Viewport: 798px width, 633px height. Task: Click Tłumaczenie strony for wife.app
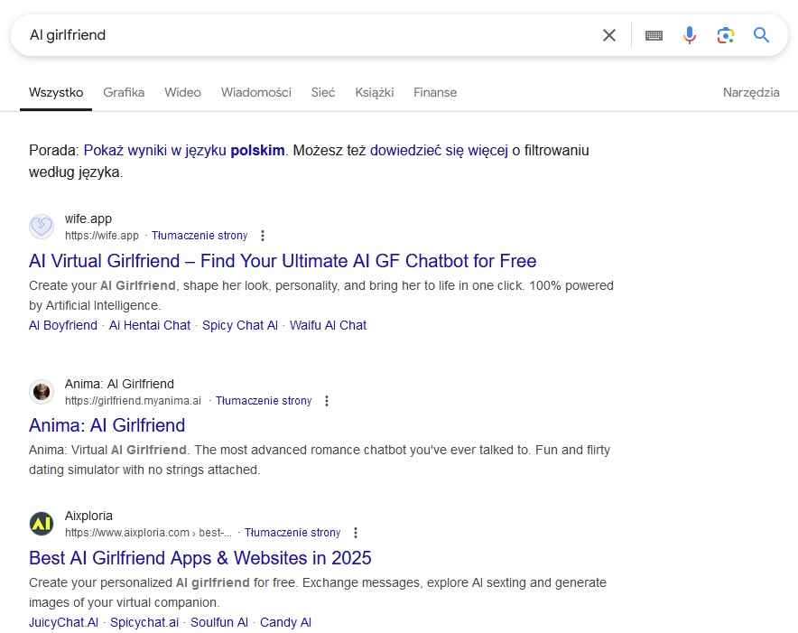click(x=199, y=236)
